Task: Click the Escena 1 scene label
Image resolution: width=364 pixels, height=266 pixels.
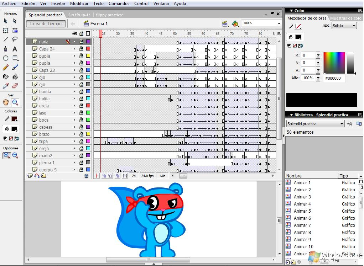Action: point(99,23)
